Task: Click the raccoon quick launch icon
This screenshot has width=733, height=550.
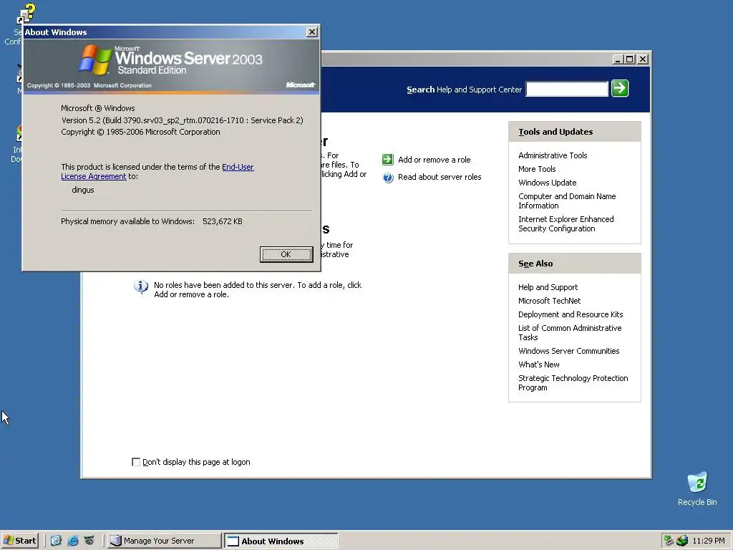Action: 89,541
